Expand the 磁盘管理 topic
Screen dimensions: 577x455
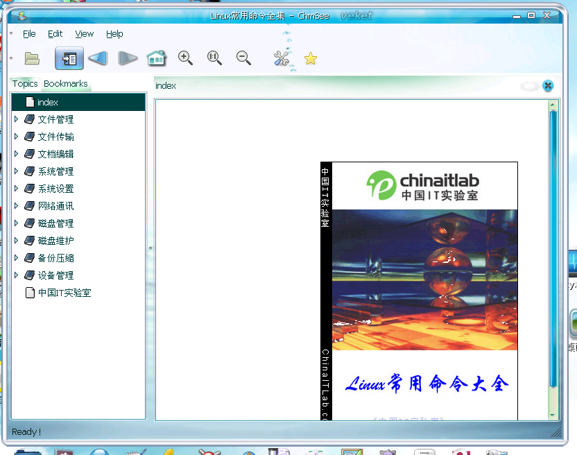point(16,223)
